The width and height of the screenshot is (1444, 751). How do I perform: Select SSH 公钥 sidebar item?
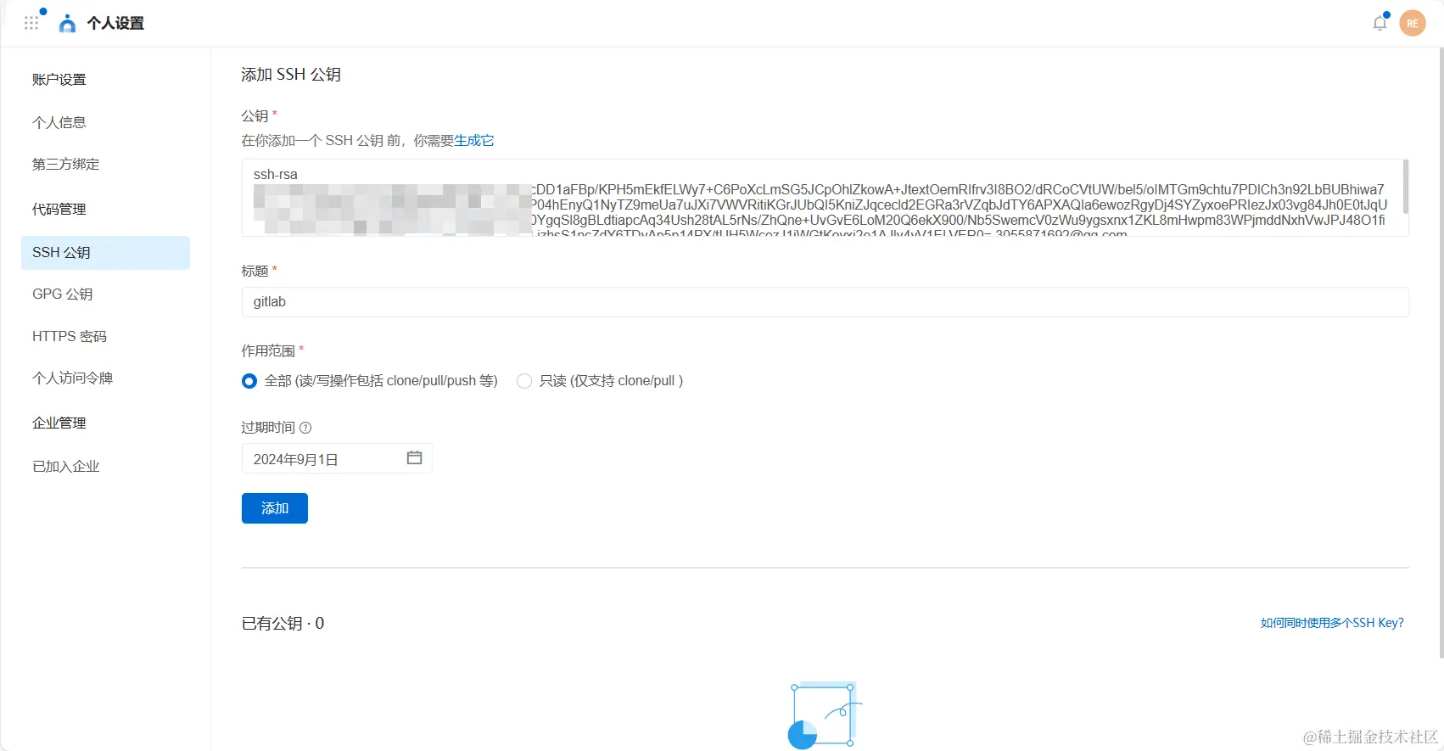tap(105, 253)
